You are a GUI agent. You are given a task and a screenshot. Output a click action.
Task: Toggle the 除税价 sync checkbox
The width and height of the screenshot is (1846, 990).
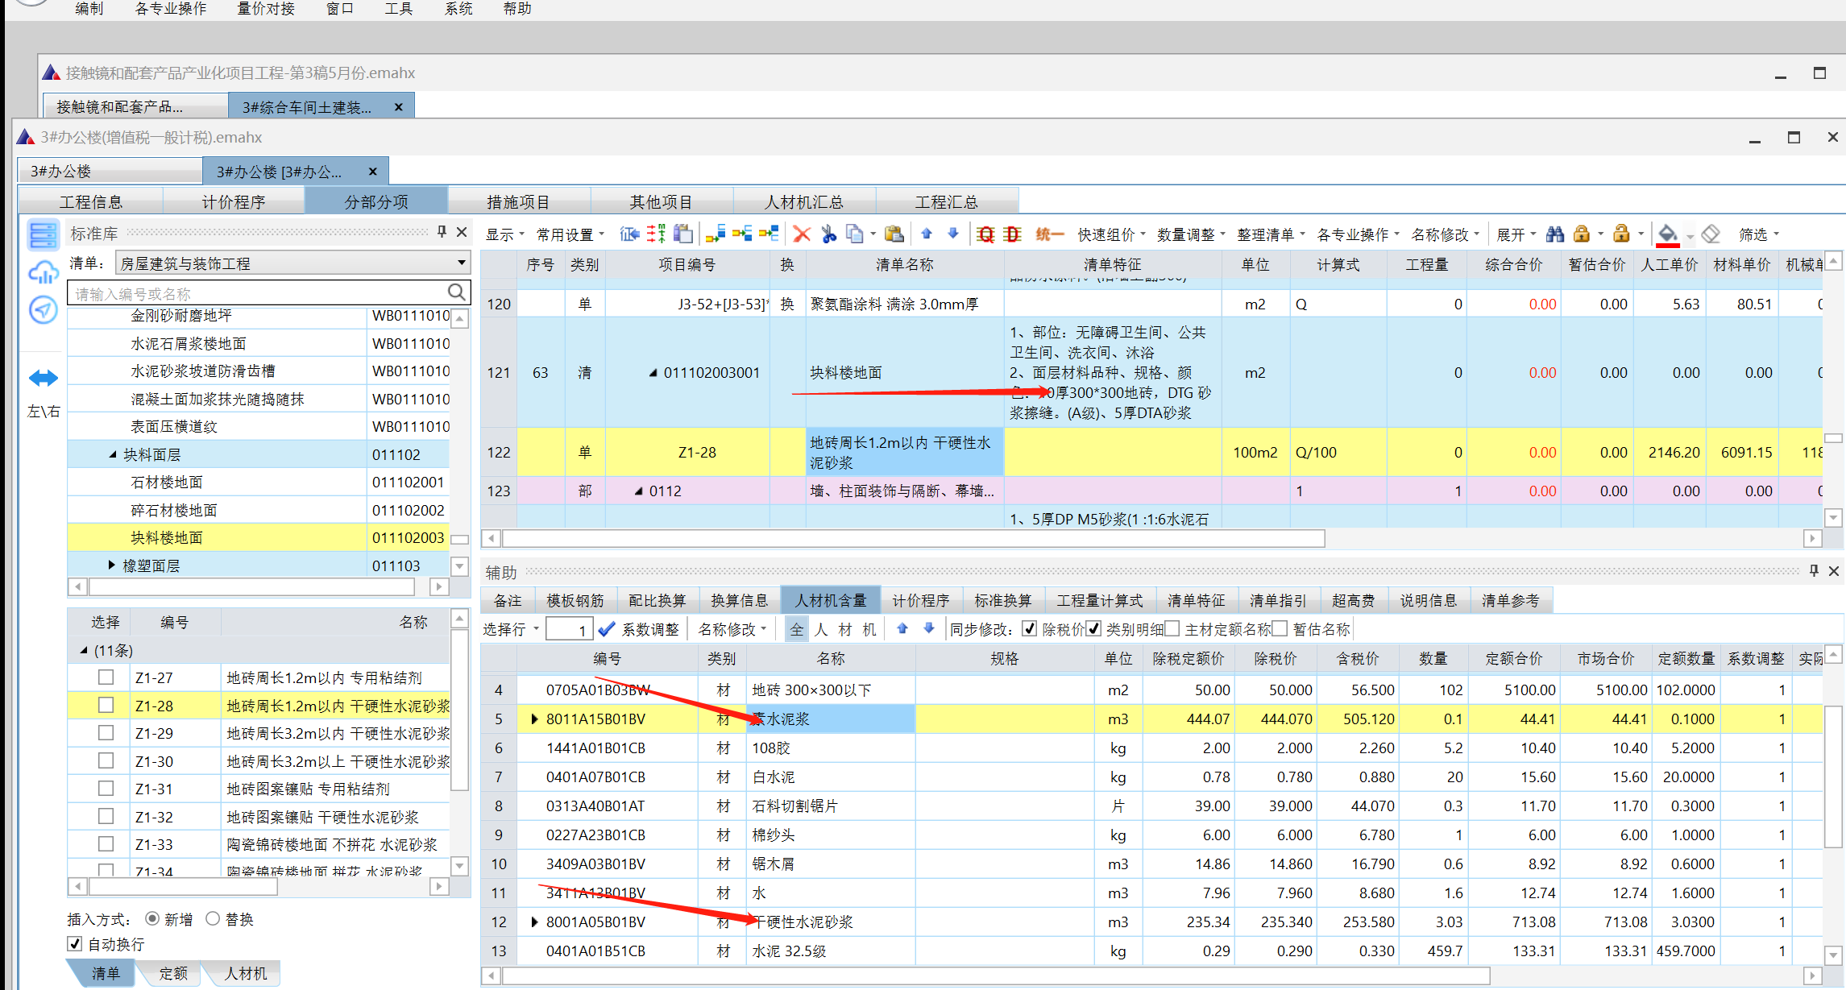point(1030,629)
